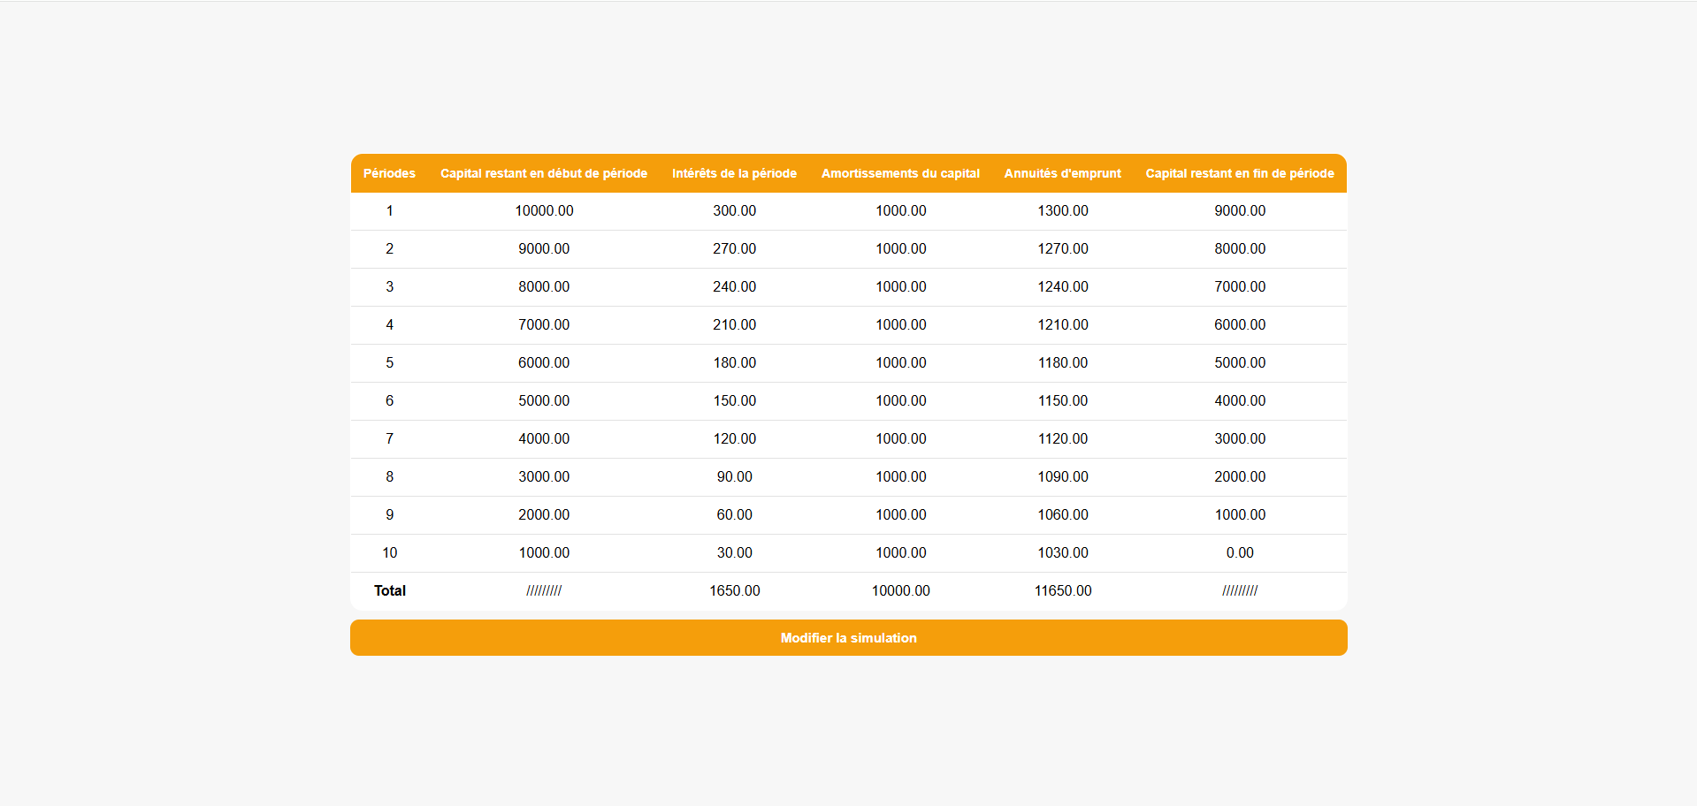Select the 0.00 final remaining capital cell
This screenshot has width=1697, height=806.
pos(1239,552)
